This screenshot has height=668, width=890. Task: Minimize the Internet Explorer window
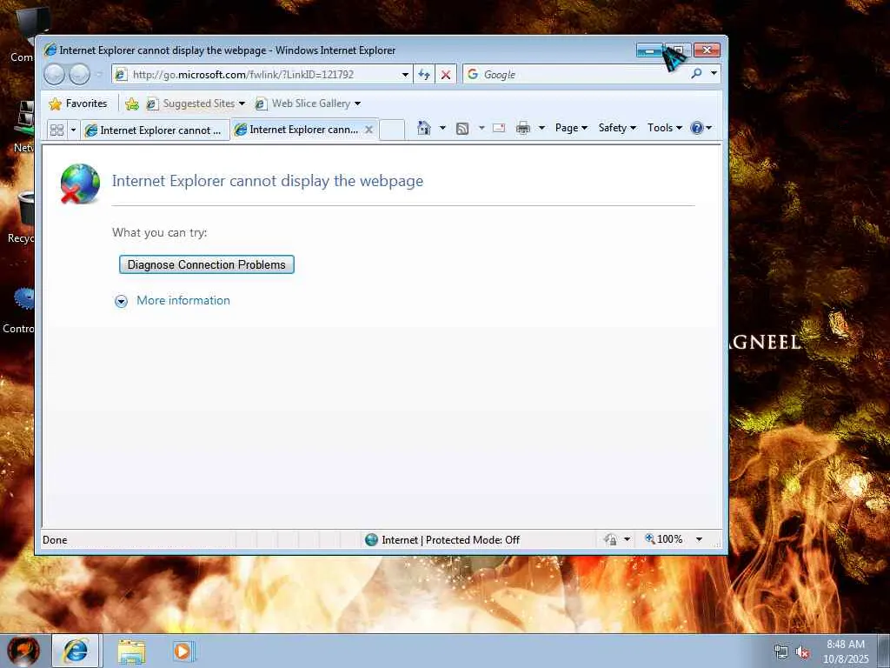tap(649, 50)
